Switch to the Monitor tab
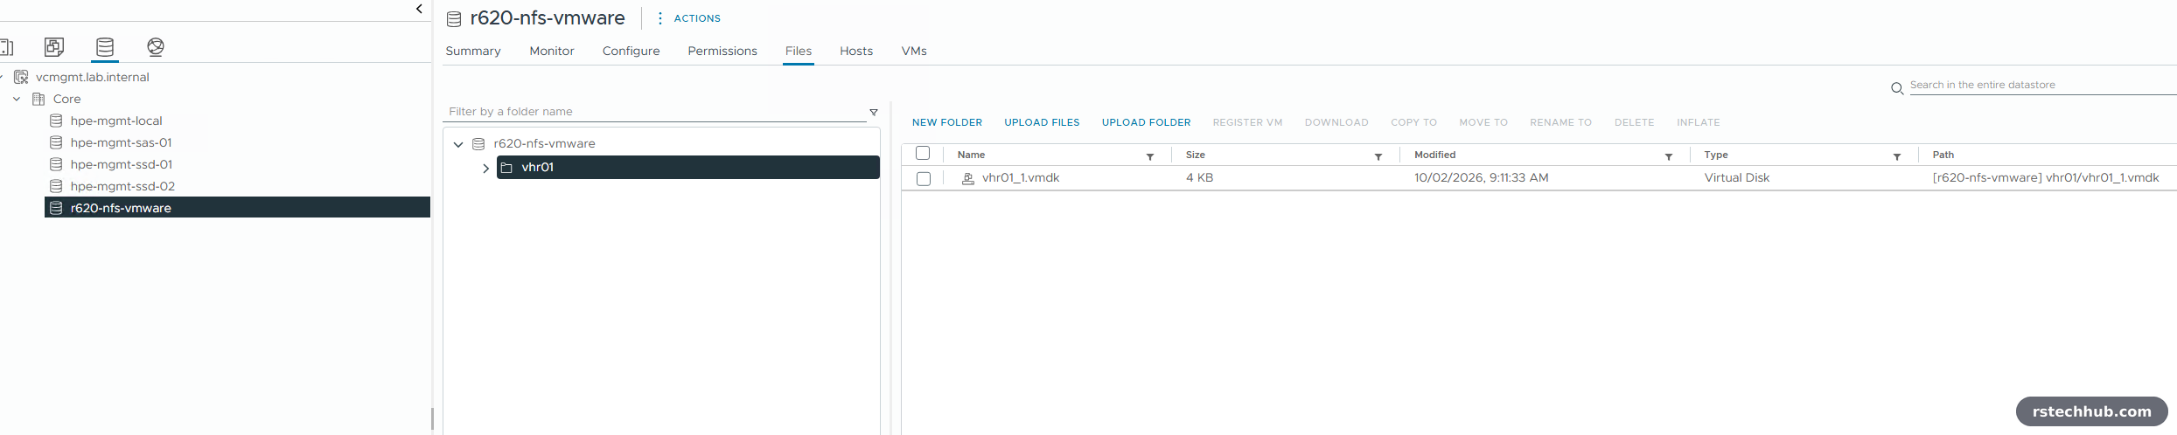Image resolution: width=2177 pixels, height=435 pixels. 552,51
